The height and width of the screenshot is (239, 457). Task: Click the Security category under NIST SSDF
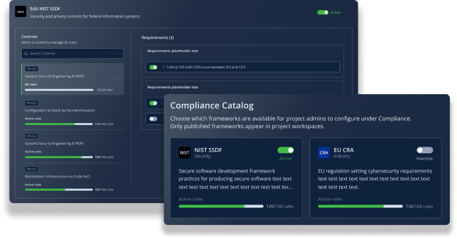point(203,156)
